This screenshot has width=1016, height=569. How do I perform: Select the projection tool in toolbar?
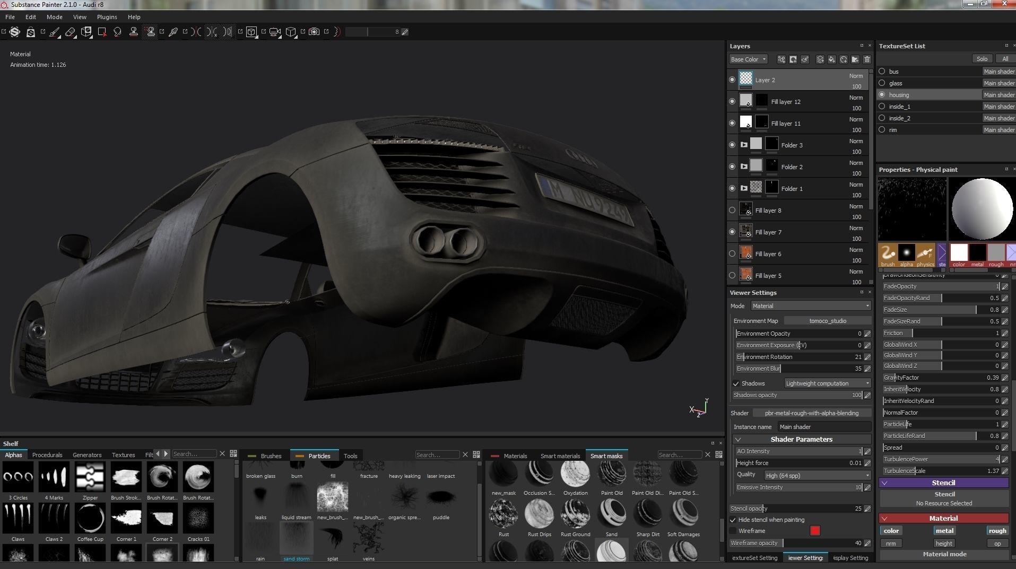(86, 32)
